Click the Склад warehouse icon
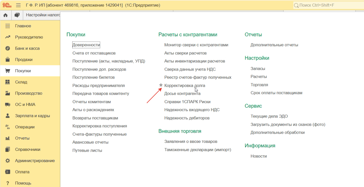Screen dimensions: 364x187 point(8,82)
